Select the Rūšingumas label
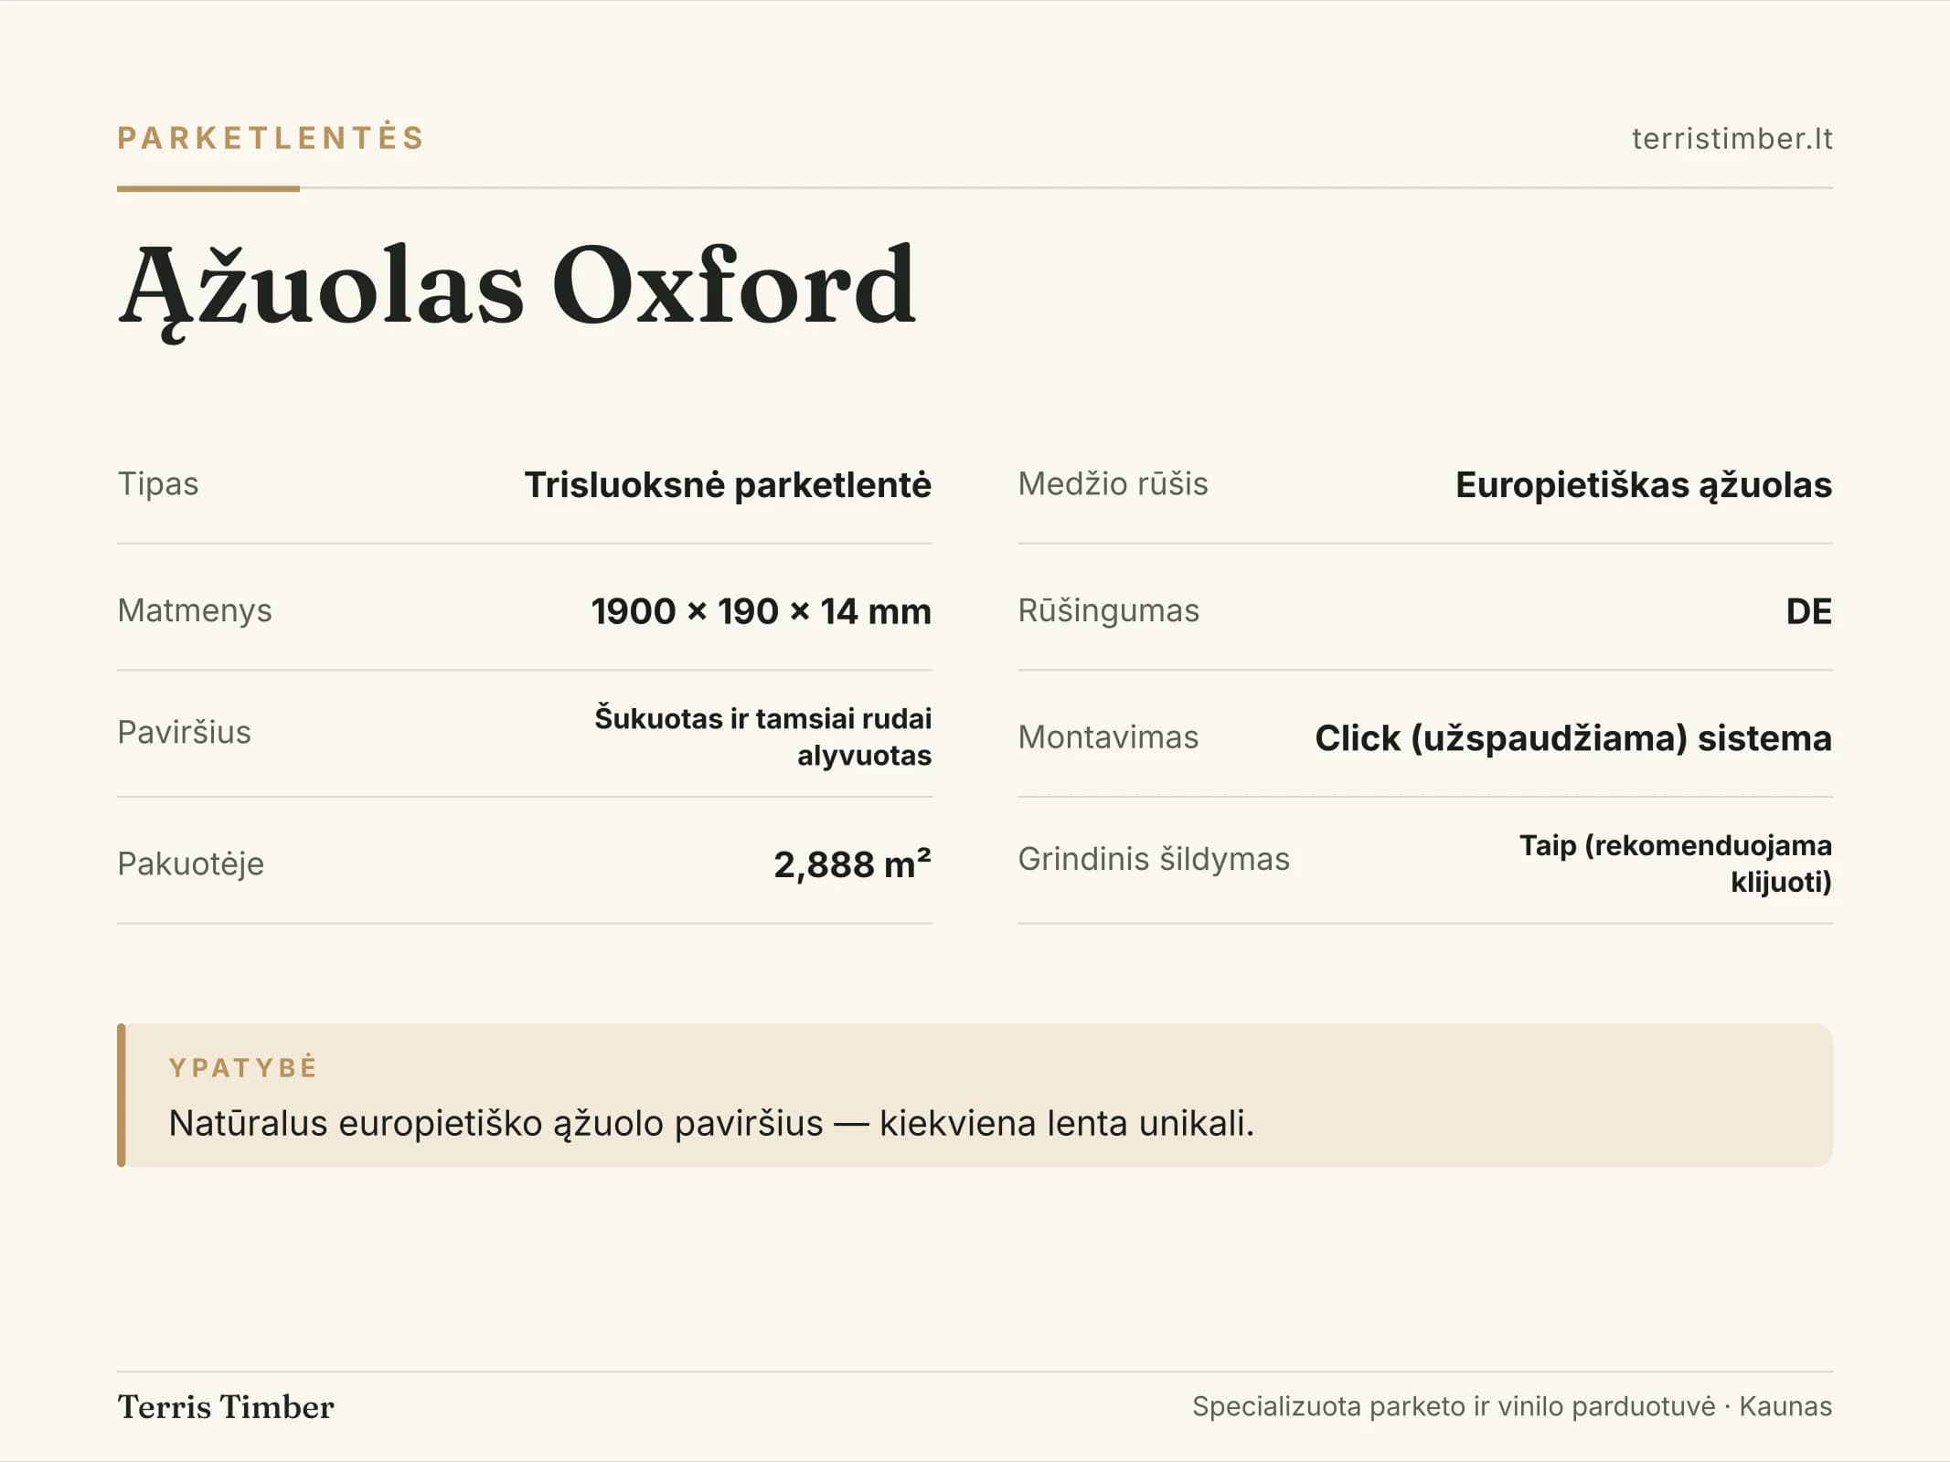Image resolution: width=1950 pixels, height=1462 pixels. point(1108,610)
